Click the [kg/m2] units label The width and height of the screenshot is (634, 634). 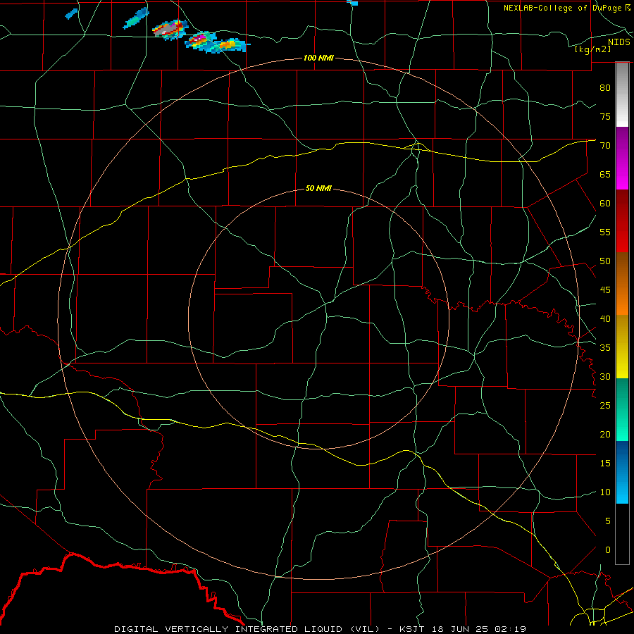click(x=592, y=49)
